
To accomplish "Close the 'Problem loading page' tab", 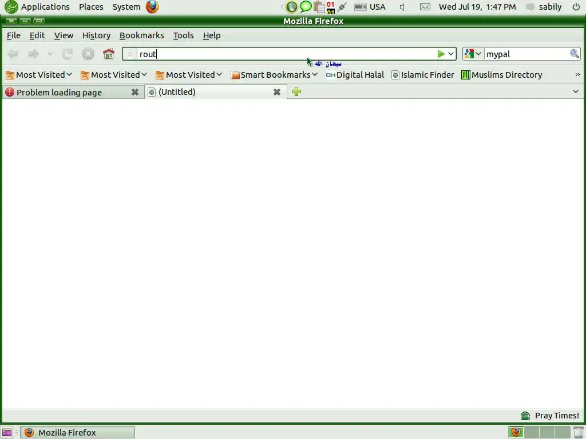I will [x=135, y=92].
